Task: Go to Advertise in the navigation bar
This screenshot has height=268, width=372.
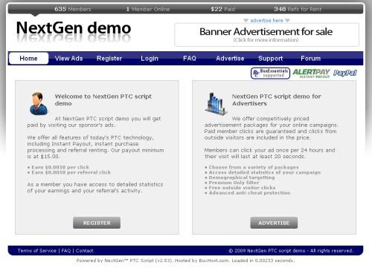Action: pos(230,59)
